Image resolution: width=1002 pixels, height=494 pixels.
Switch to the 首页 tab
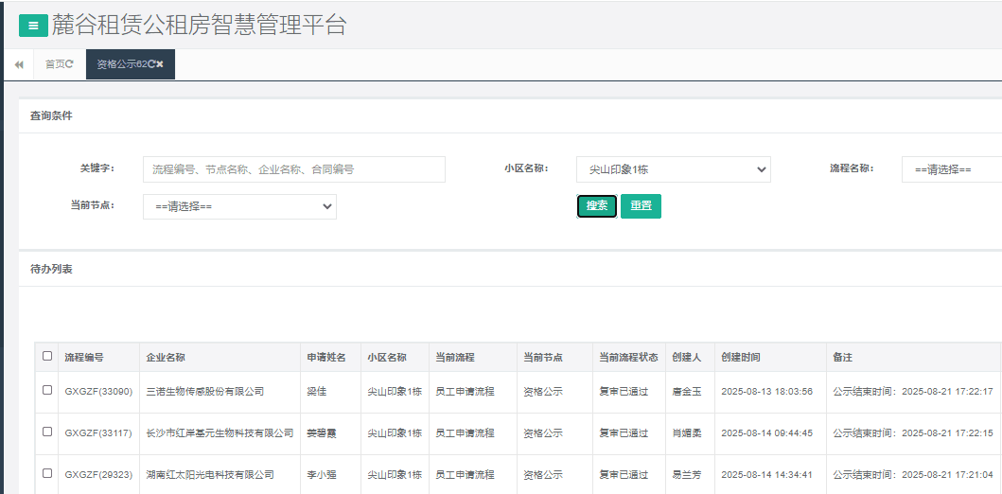pyautogui.click(x=55, y=64)
